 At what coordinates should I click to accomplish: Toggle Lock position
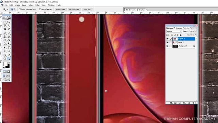tap(178, 35)
